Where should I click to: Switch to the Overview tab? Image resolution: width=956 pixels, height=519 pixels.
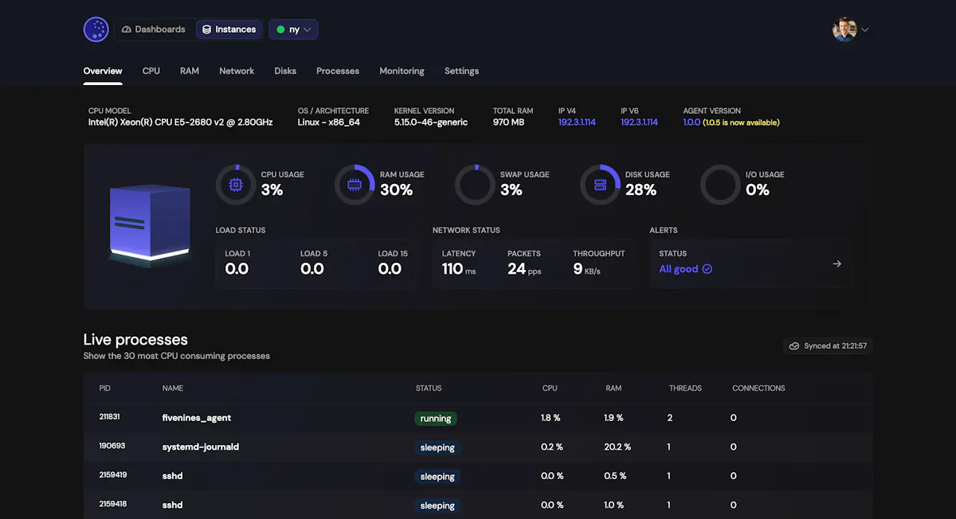[103, 71]
